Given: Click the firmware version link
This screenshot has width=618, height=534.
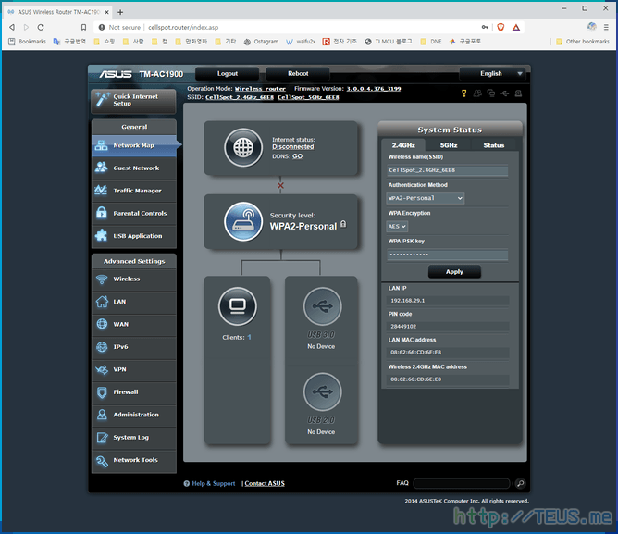Looking at the screenshot, I should pyautogui.click(x=374, y=89).
